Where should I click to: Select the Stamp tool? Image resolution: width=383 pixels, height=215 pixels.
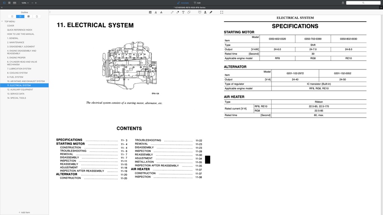pos(205,12)
